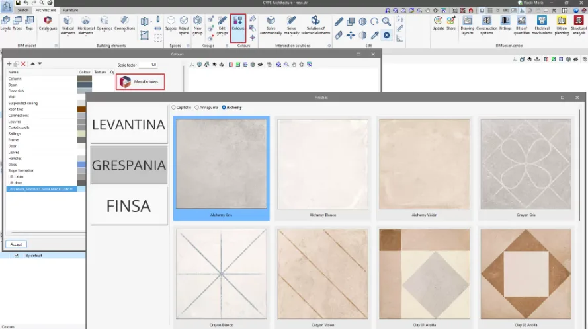Select the Connections tool
The image size is (588, 329).
(x=124, y=23)
